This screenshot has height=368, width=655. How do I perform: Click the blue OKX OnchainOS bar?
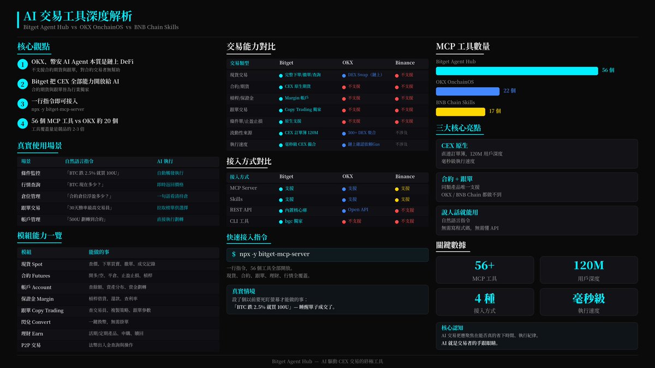point(468,91)
